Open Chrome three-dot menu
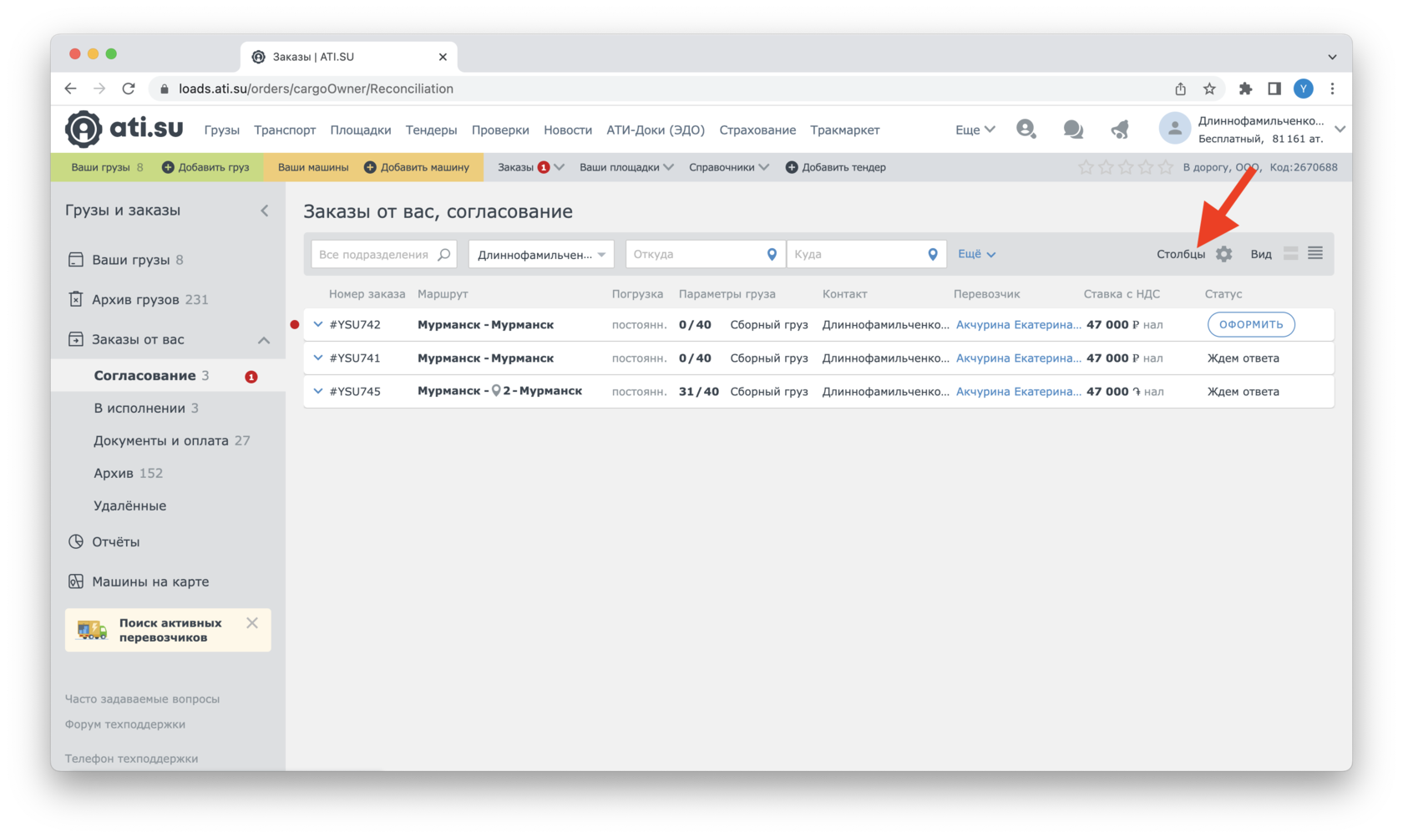Image resolution: width=1403 pixels, height=838 pixels. (x=1332, y=89)
